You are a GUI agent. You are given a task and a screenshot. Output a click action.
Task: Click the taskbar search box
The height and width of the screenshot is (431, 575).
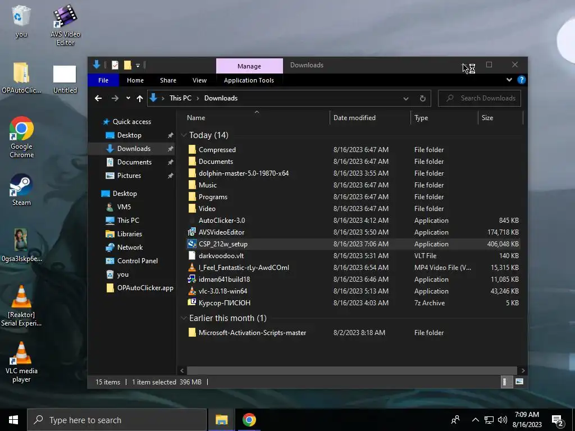pos(117,420)
